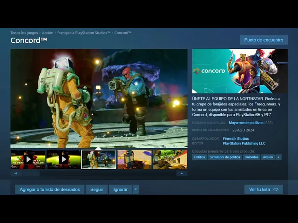Select the 'Coloridos' tag

click(251, 157)
